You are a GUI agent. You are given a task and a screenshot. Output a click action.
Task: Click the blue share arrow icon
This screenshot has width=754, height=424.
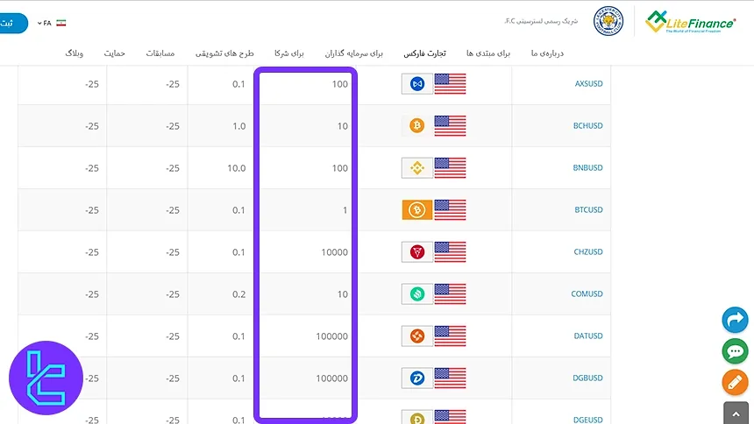[735, 320]
